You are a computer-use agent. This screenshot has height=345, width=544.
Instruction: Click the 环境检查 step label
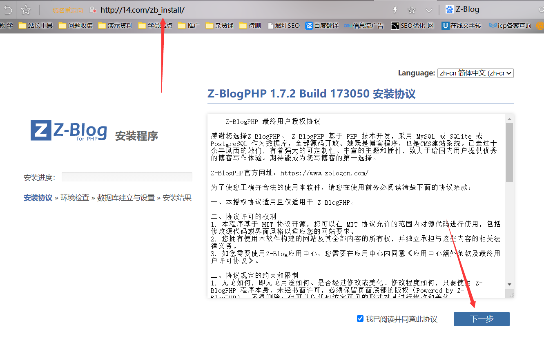click(75, 198)
